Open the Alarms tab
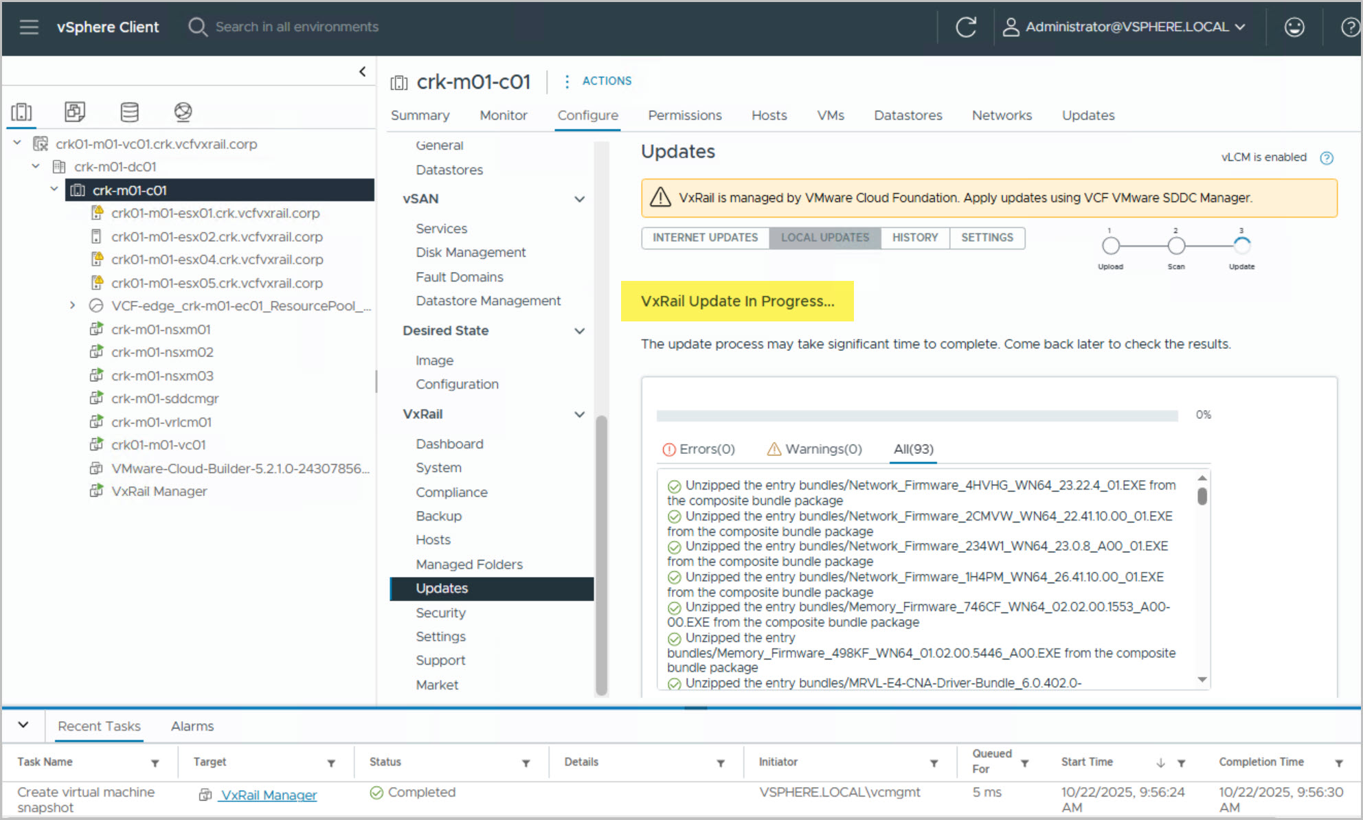The height and width of the screenshot is (820, 1363). coord(192,726)
